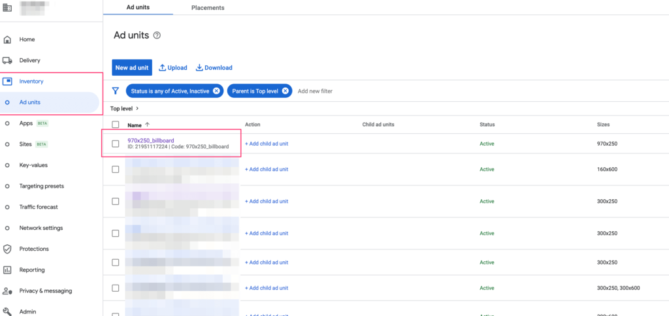Open the network building icon

point(7,8)
